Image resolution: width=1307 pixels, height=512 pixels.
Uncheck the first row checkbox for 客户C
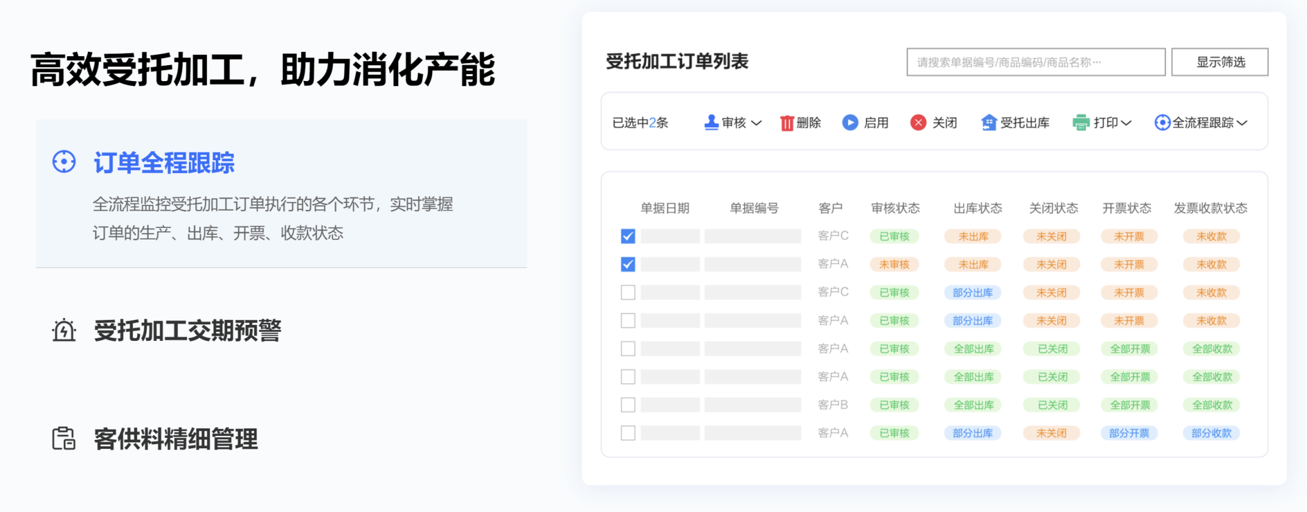628,236
